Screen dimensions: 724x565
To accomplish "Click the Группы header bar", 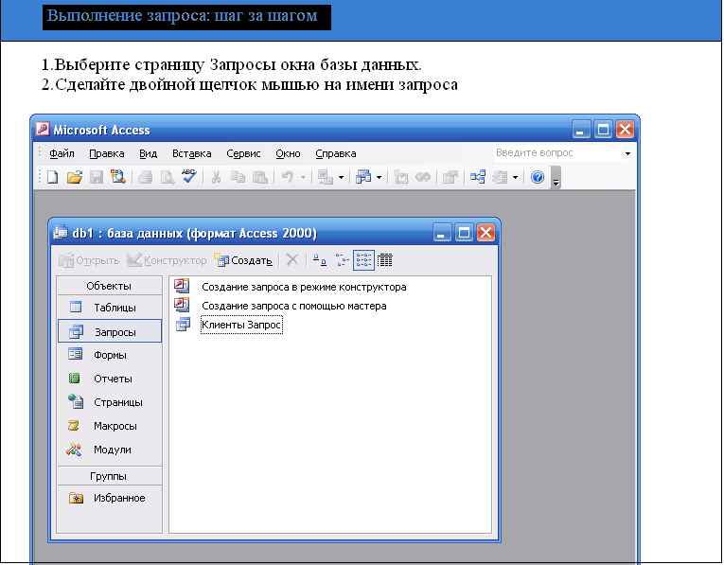I will [110, 476].
